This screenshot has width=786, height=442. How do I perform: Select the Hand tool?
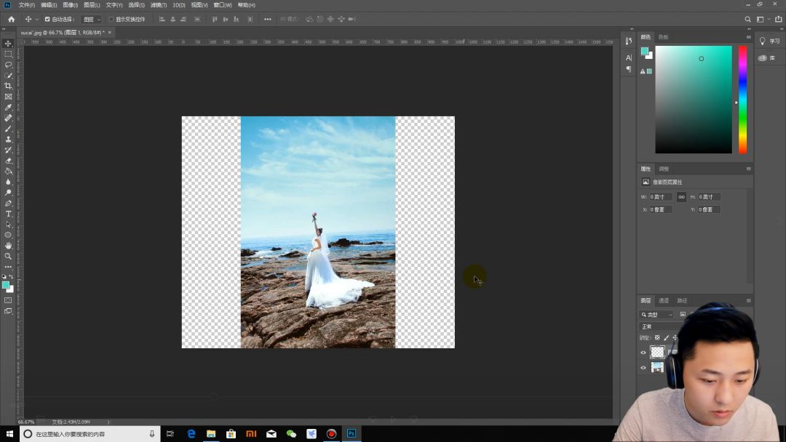pos(8,246)
